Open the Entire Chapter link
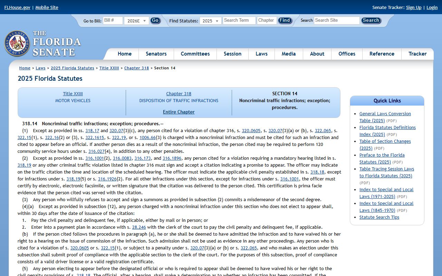Image resolution: width=442 pixels, height=276 pixels. [179, 112]
